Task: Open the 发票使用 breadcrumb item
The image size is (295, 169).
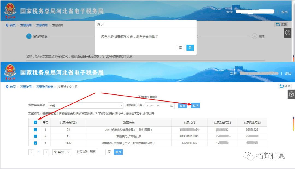Action: coord(25,25)
